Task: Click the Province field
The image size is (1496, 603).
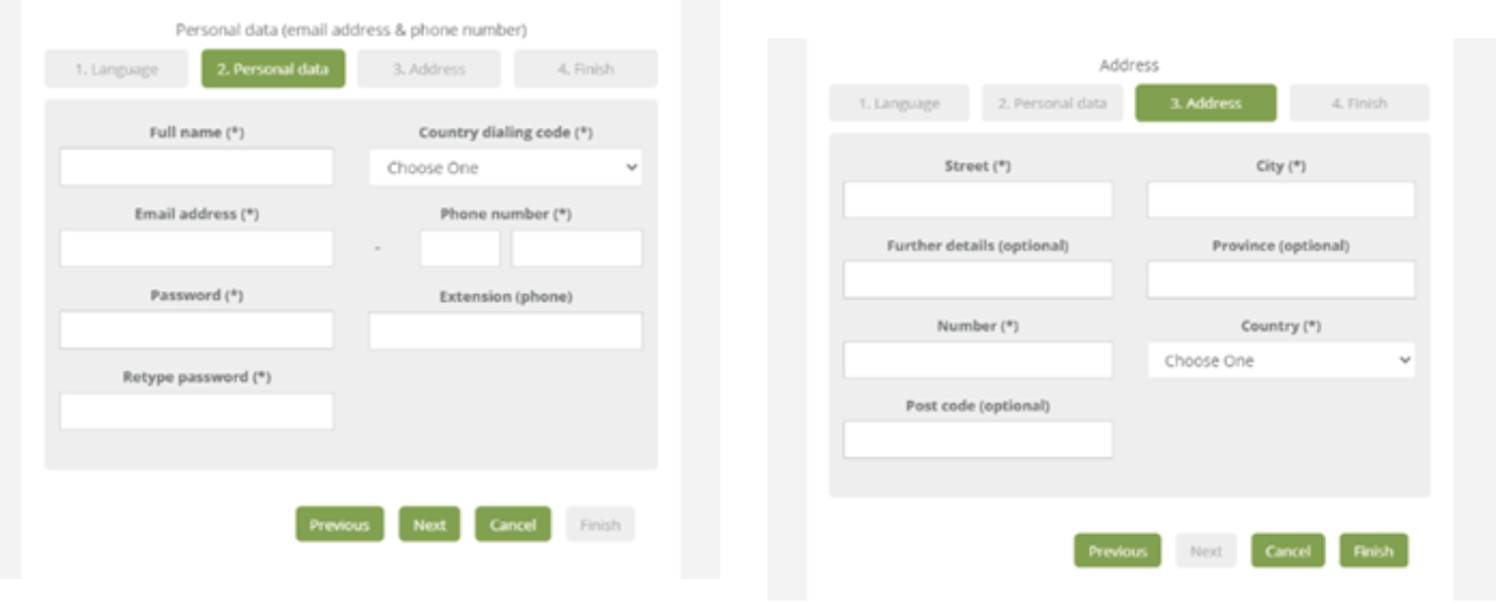Action: pyautogui.click(x=1280, y=280)
